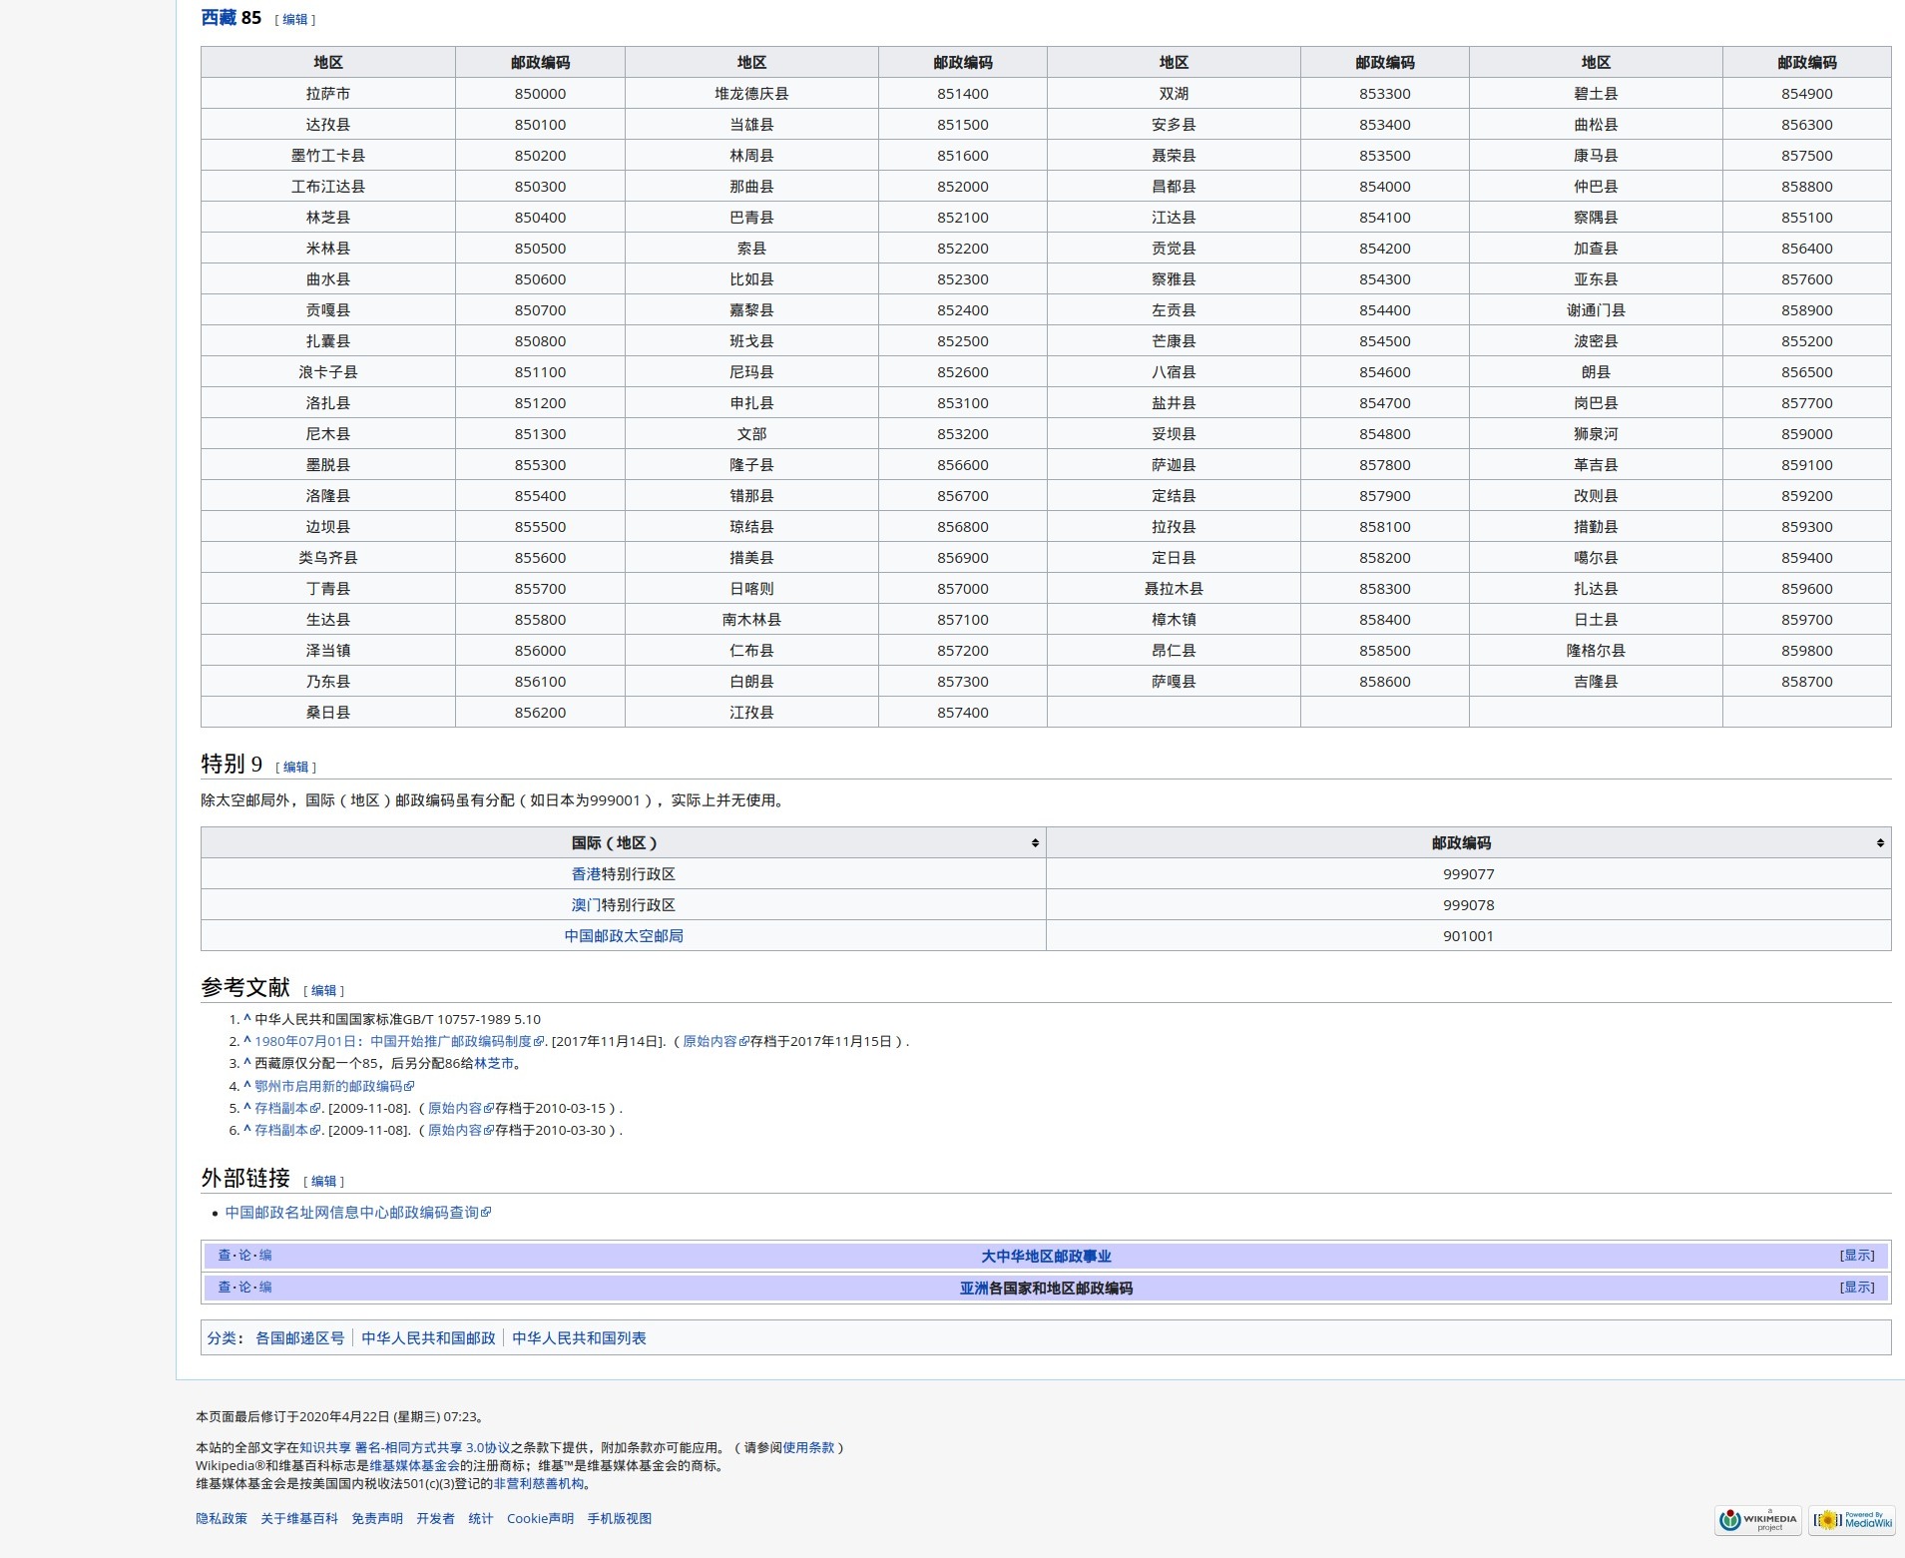This screenshot has width=1905, height=1558.
Task: Click the sort arrows in the sortable 邮政编码 header
Action: click(x=1880, y=843)
